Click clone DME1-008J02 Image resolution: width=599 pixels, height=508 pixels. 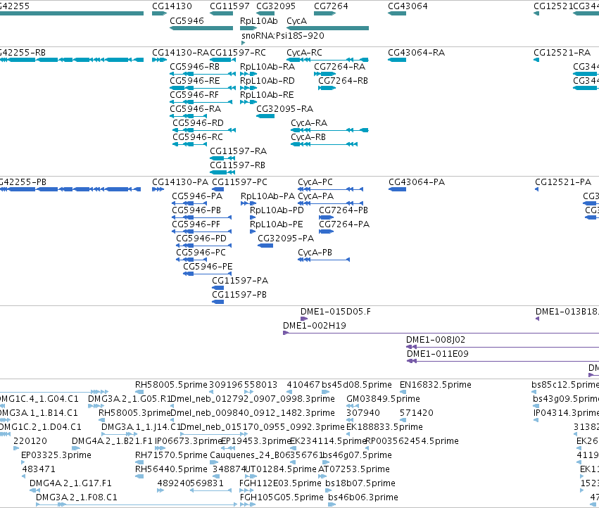click(x=436, y=341)
